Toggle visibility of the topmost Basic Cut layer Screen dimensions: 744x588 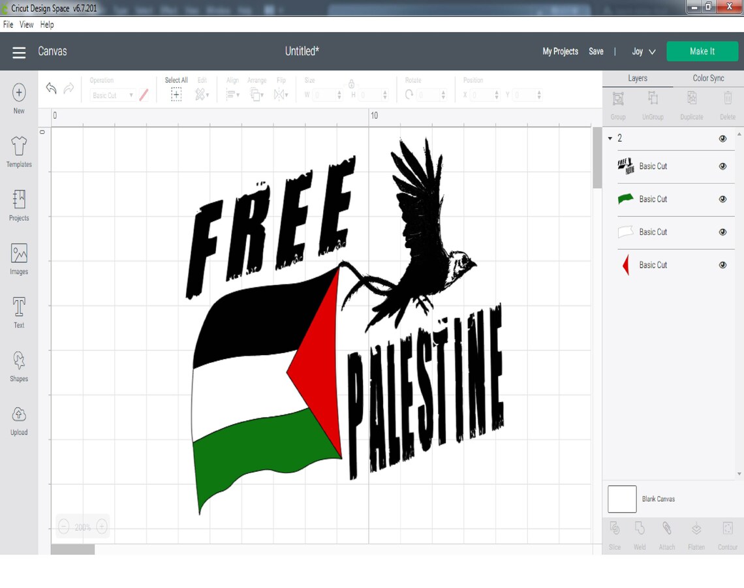(x=722, y=166)
